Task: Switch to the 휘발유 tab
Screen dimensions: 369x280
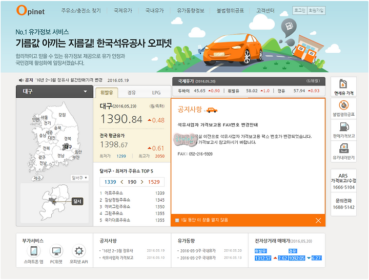Action: click(107, 93)
